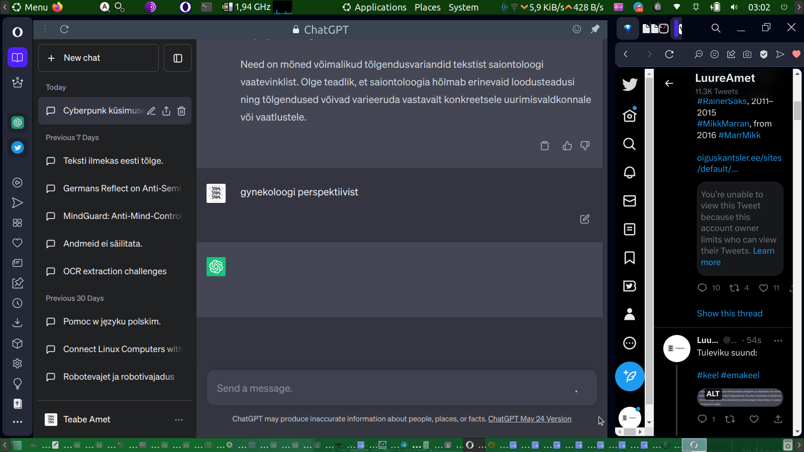This screenshot has height=452, width=804.
Task: Go to Twitter Home in the navigation rail
Action: (630, 116)
